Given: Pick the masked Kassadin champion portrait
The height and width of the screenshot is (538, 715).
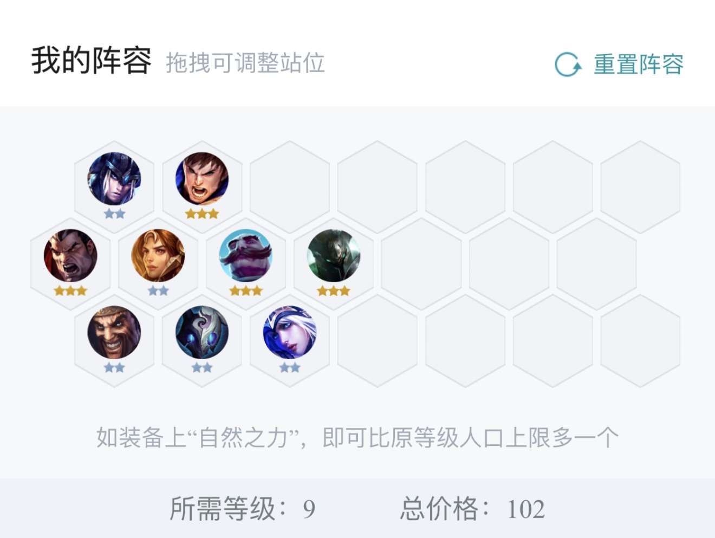Looking at the screenshot, I should [202, 333].
